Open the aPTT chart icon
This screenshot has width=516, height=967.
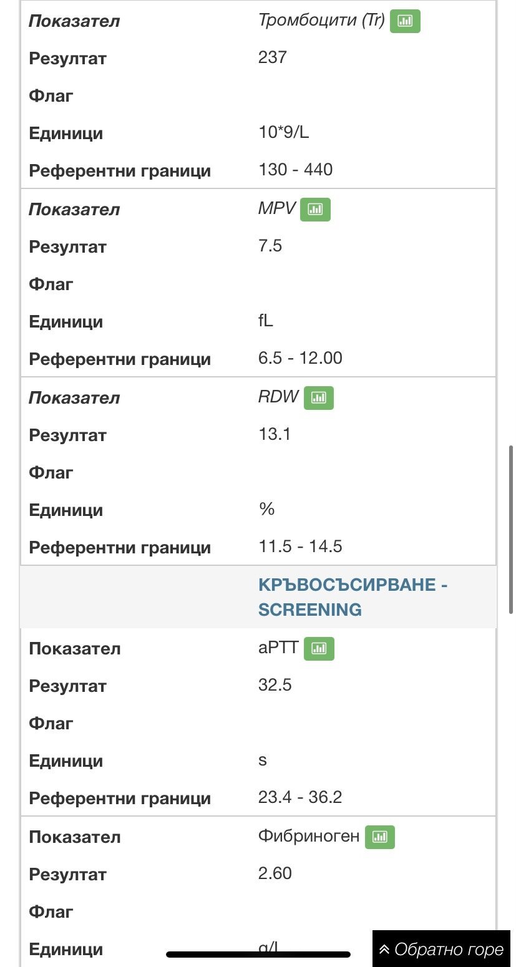click(x=319, y=649)
